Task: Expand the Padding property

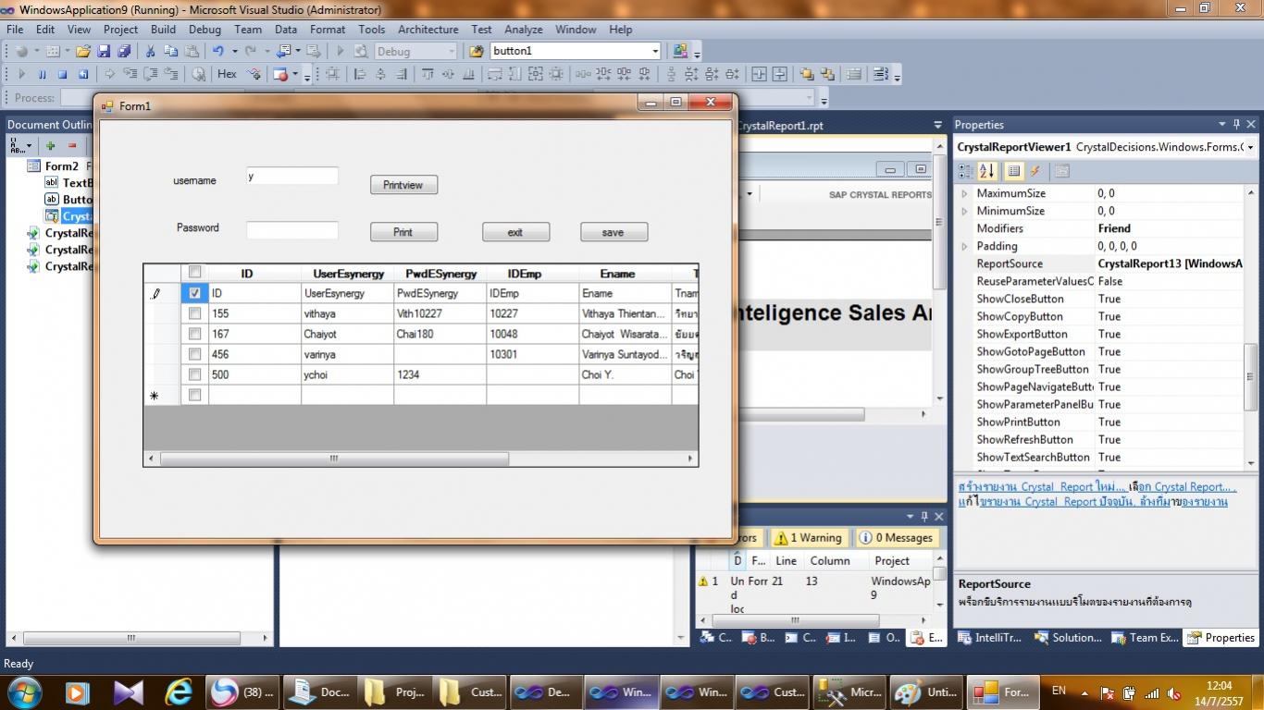Action: [964, 246]
